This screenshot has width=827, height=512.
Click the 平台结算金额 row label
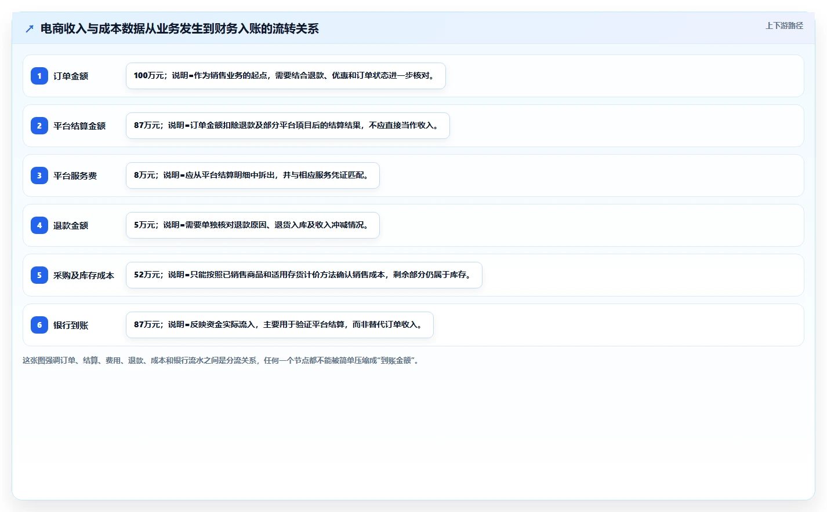(79, 126)
